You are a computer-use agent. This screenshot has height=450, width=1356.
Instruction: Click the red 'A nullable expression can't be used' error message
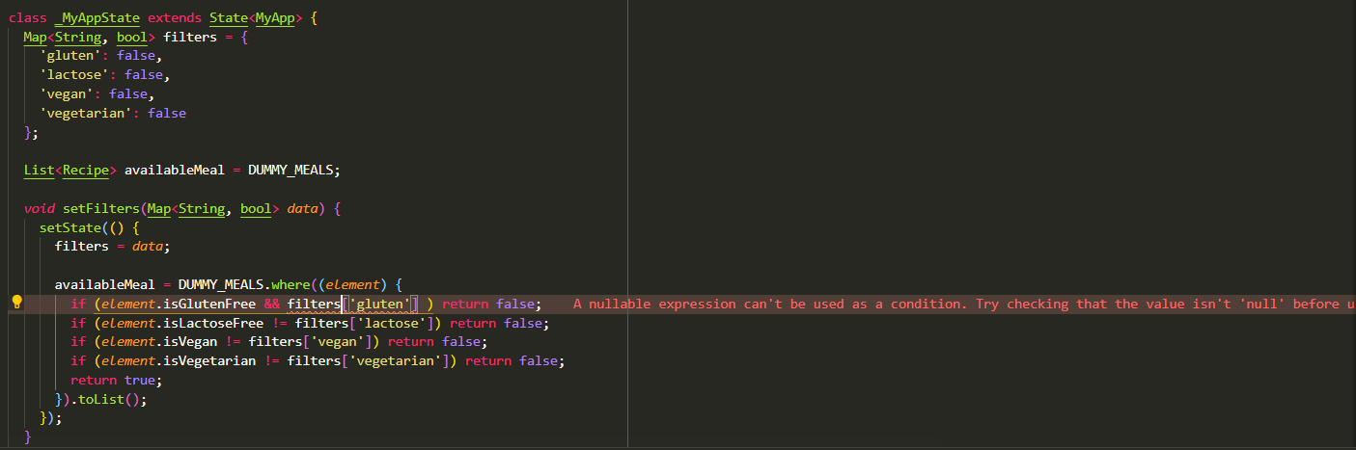pyautogui.click(x=964, y=304)
